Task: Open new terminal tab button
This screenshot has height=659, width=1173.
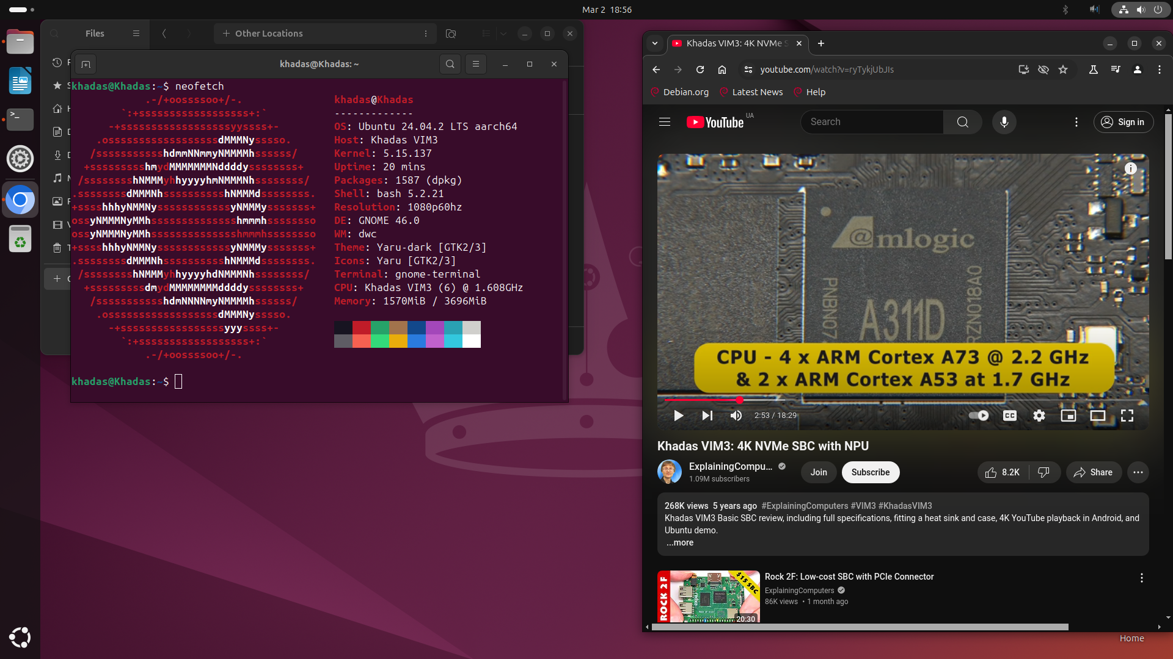Action: coord(86,64)
